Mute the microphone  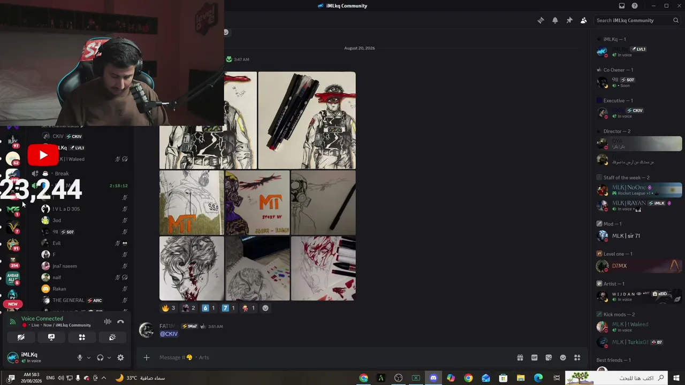(x=80, y=358)
